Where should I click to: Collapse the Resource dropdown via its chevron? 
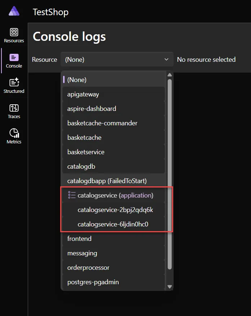pos(166,59)
